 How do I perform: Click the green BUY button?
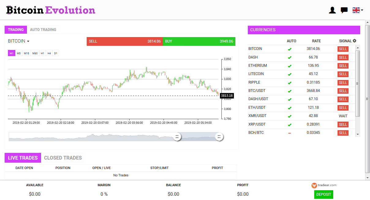(199, 41)
